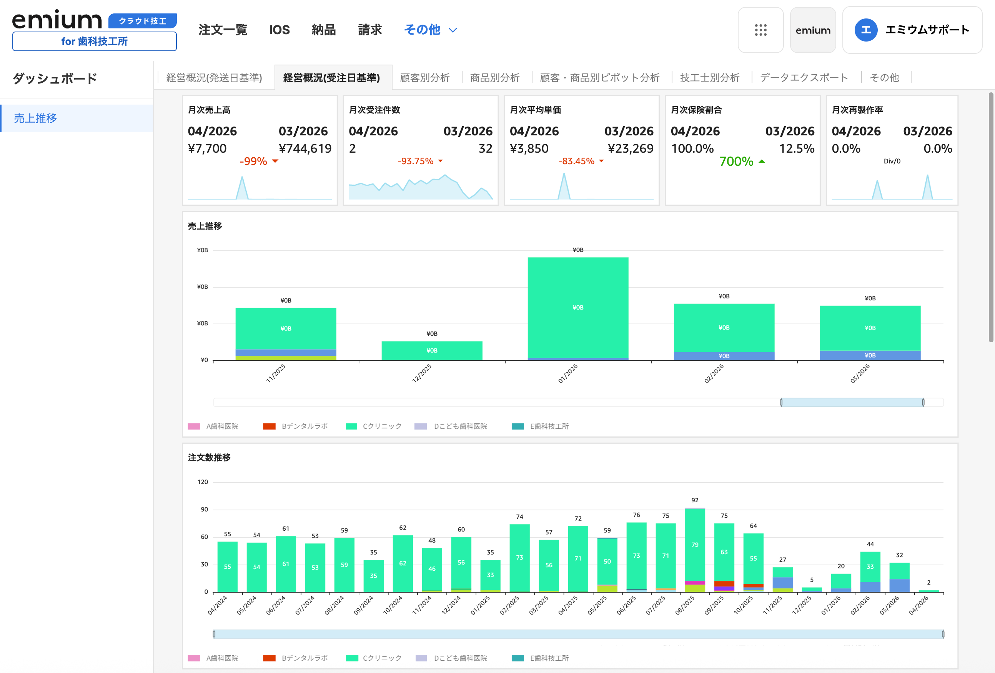This screenshot has width=995, height=673.
Task: Select 売上推移 in the sidebar
Action: tap(35, 118)
